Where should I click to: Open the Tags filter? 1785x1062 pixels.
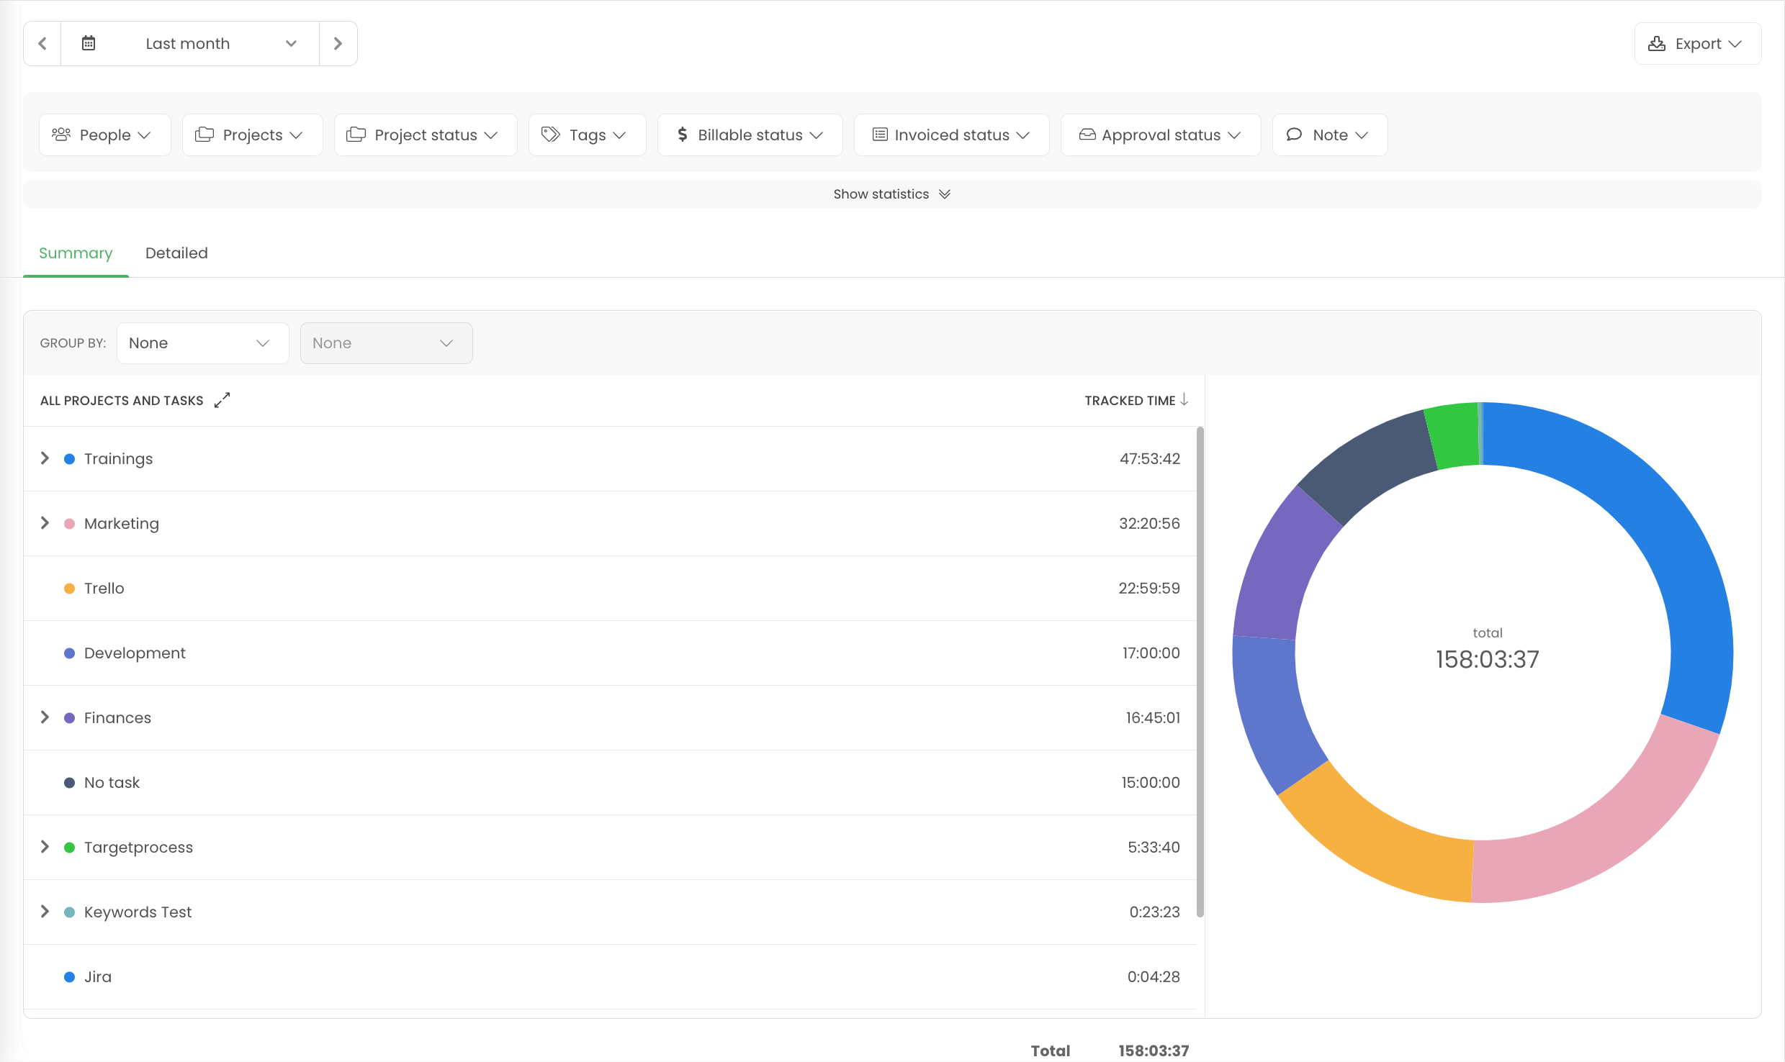click(x=587, y=135)
